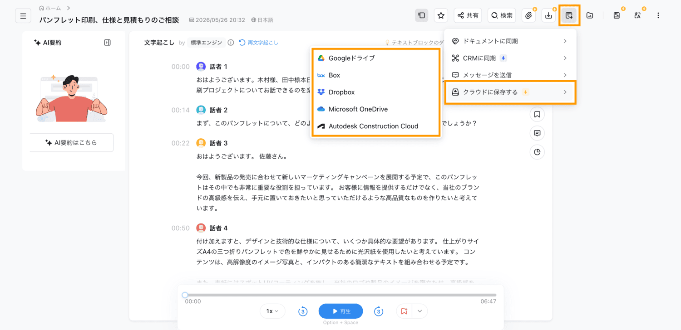Rewind 3 seconds button
The image size is (681, 330).
[x=303, y=311]
